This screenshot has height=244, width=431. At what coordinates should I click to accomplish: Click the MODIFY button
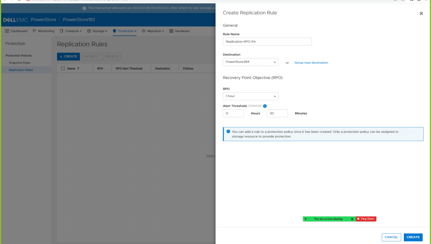91,57
